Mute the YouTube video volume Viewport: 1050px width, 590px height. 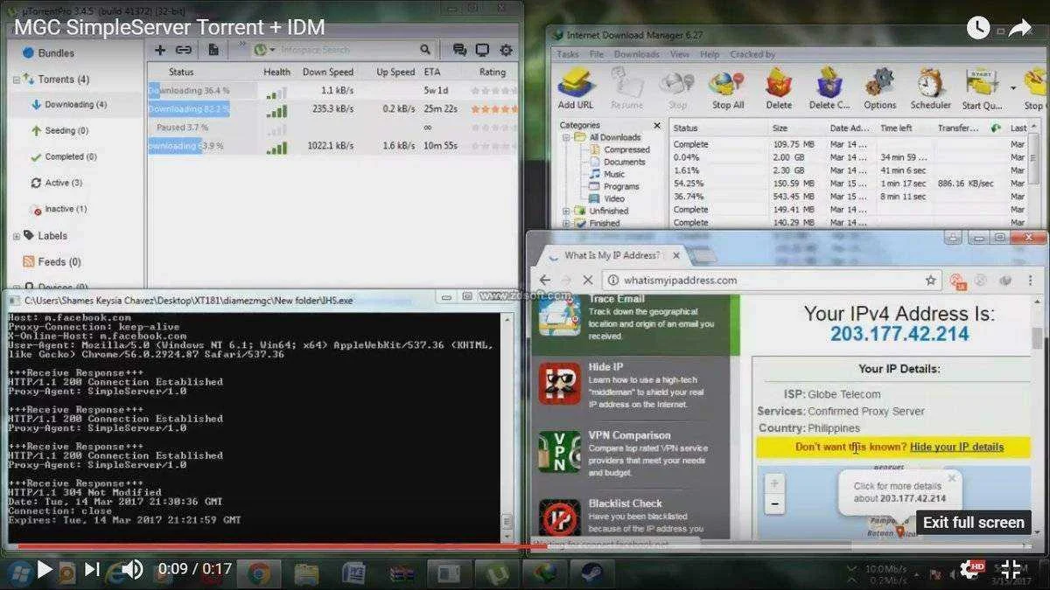132,569
